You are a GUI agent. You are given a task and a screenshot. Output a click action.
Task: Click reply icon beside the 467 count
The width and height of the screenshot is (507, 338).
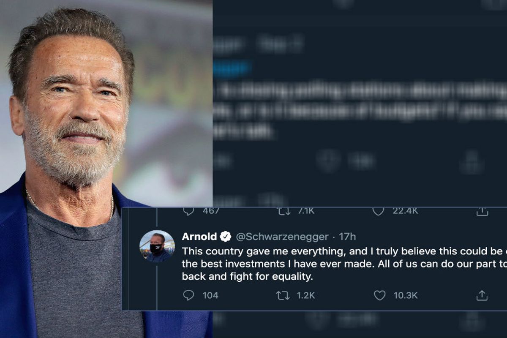(188, 211)
